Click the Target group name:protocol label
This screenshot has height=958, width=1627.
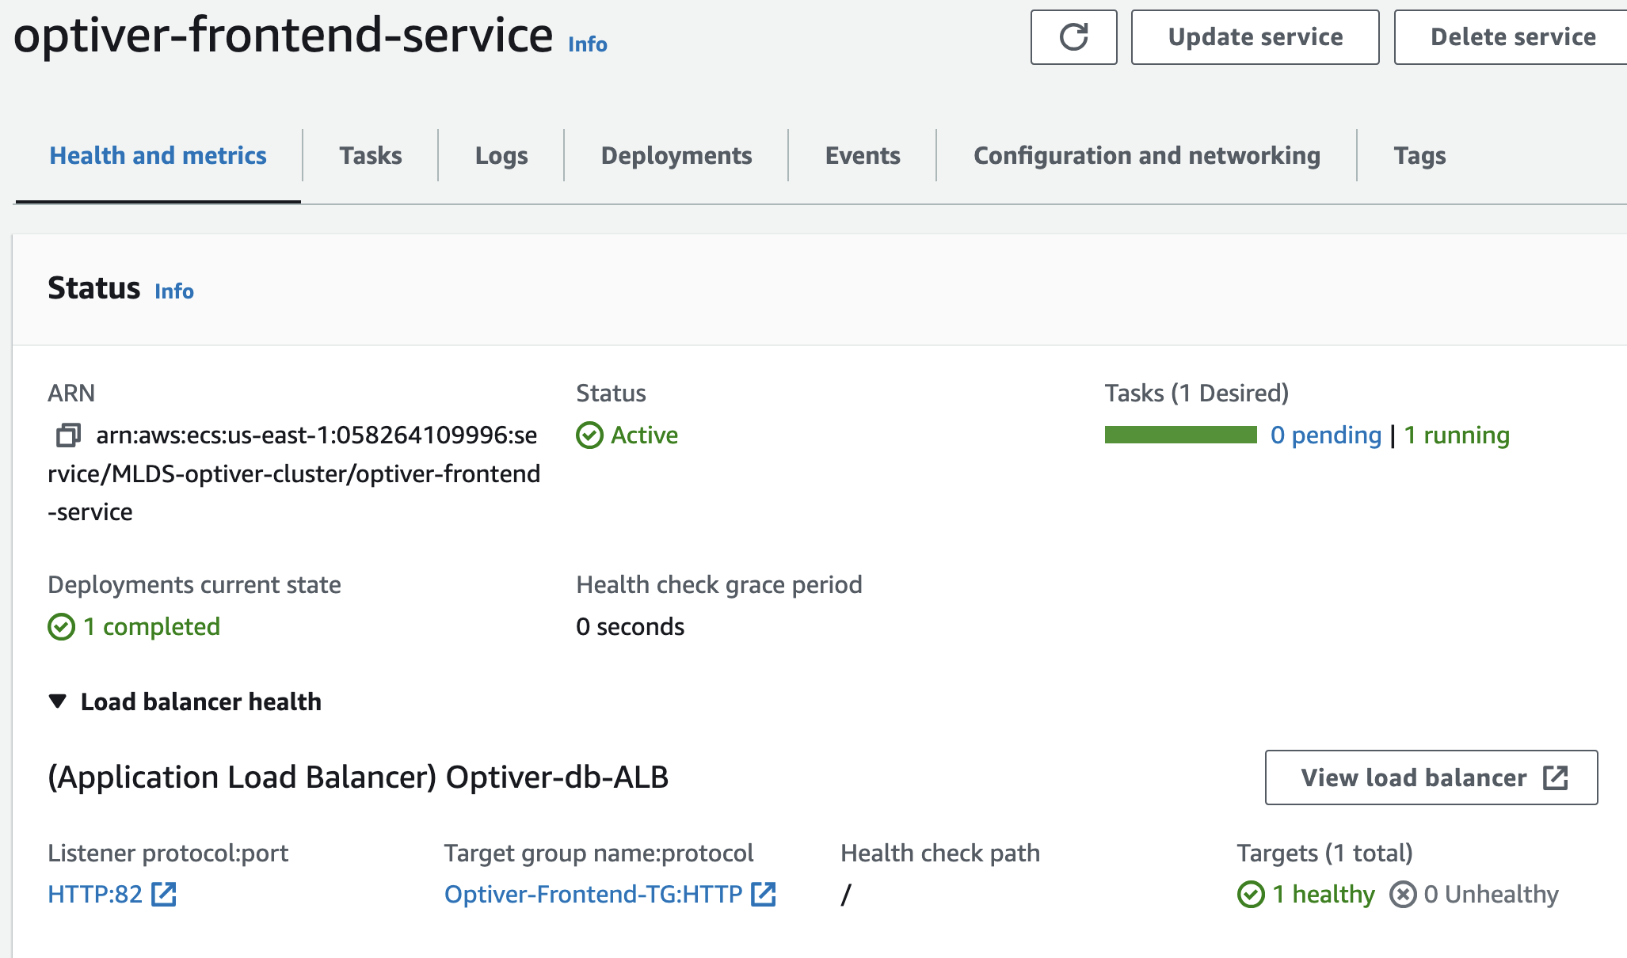coord(599,853)
